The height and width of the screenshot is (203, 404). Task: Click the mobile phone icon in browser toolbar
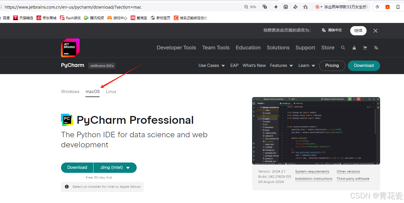pos(398,7)
